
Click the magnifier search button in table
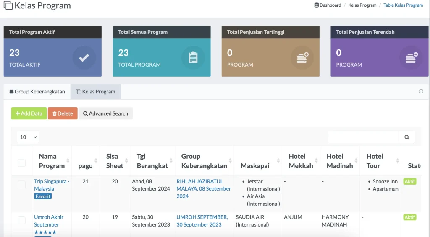click(x=406, y=137)
